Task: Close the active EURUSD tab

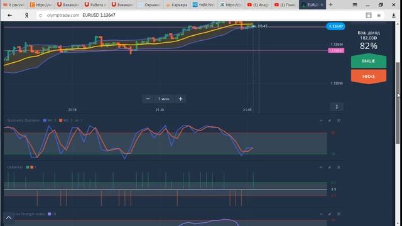Action: pos(322,4)
